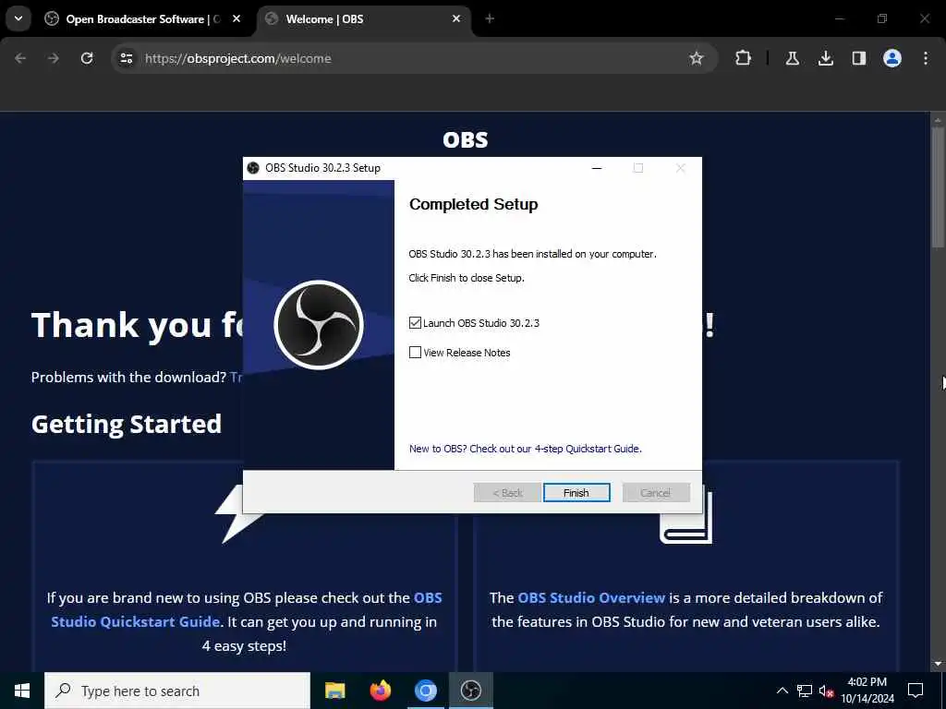Open the three-dot browser menu
Image resolution: width=946 pixels, height=709 pixels.
[926, 58]
